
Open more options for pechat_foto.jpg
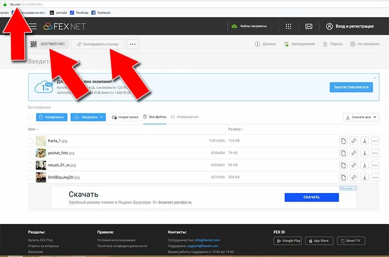coord(375,153)
